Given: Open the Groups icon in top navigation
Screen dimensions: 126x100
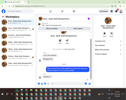Looking at the screenshot, I should point(74,11).
